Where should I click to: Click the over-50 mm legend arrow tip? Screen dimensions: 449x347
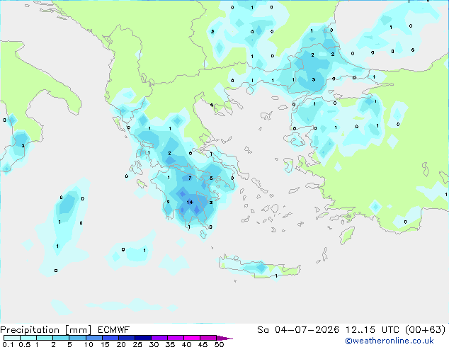click(x=224, y=338)
